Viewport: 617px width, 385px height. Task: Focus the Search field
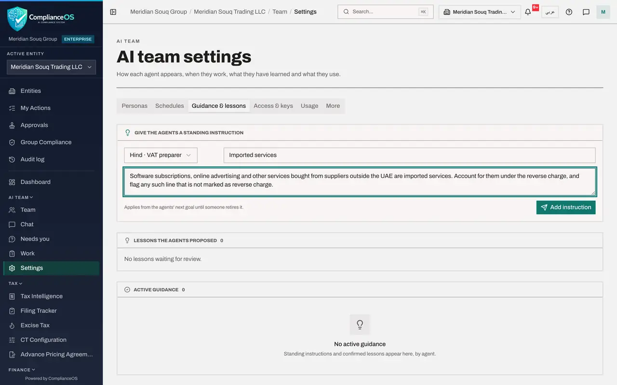(x=386, y=12)
